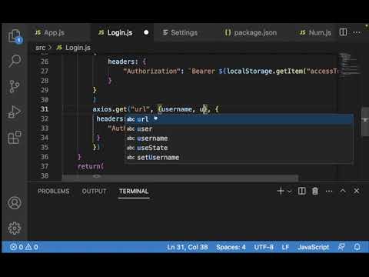Click unsaved dot on Login.js tab
The width and height of the screenshot is (369, 277).
pos(146,32)
